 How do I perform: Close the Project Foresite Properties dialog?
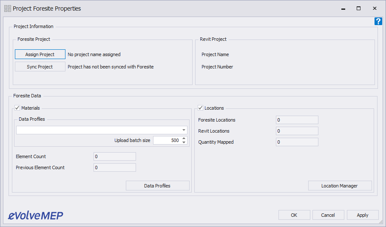pyautogui.click(x=375, y=9)
